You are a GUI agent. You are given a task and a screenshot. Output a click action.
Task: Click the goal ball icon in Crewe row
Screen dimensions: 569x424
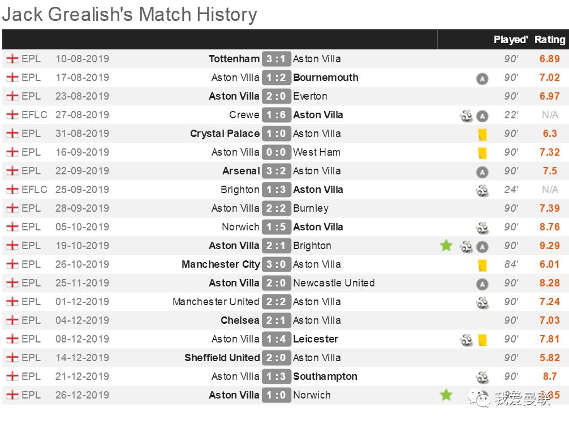pos(466,115)
